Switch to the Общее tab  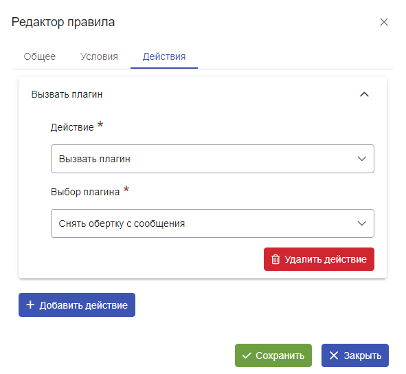coord(40,56)
